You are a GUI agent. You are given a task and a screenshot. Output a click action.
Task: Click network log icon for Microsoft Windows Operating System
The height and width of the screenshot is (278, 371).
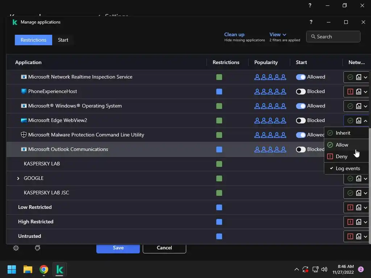(359, 106)
